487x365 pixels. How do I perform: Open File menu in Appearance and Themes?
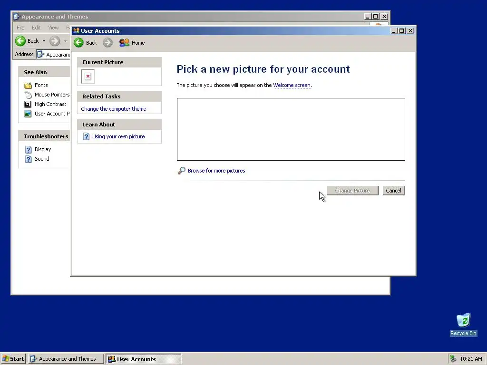[x=20, y=28]
